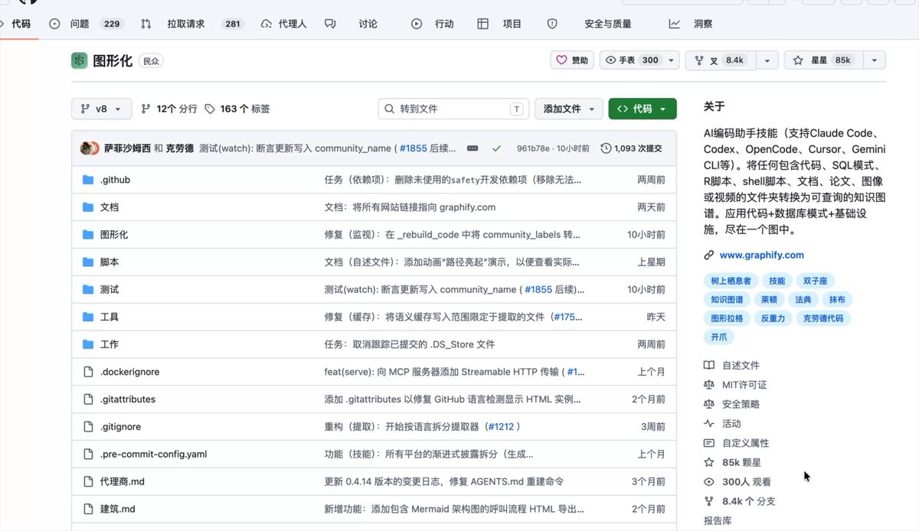This screenshot has width=919, height=531.
Task: Open the green 代码 dropdown button
Action: (x=643, y=109)
